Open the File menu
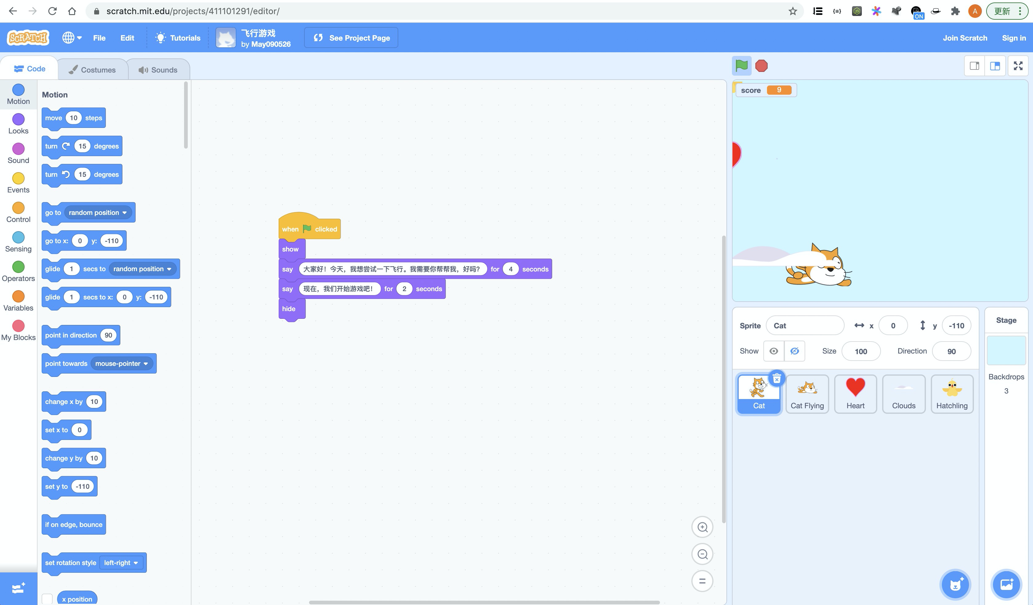The height and width of the screenshot is (605, 1033). (x=99, y=38)
